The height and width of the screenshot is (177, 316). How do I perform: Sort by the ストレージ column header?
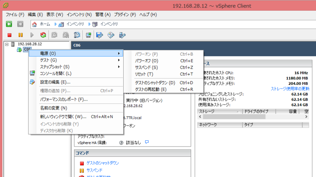tap(220, 111)
